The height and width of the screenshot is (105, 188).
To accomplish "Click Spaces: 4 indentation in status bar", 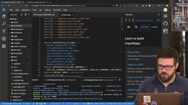I will (x=77, y=104).
